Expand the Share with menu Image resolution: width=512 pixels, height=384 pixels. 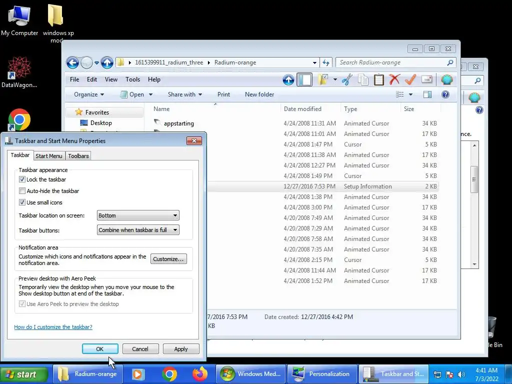pyautogui.click(x=185, y=94)
